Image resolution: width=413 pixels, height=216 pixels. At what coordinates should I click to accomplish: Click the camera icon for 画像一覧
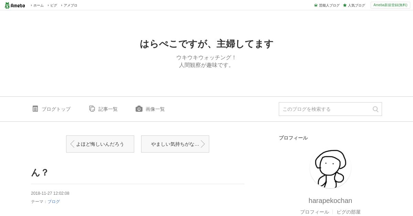point(139,109)
